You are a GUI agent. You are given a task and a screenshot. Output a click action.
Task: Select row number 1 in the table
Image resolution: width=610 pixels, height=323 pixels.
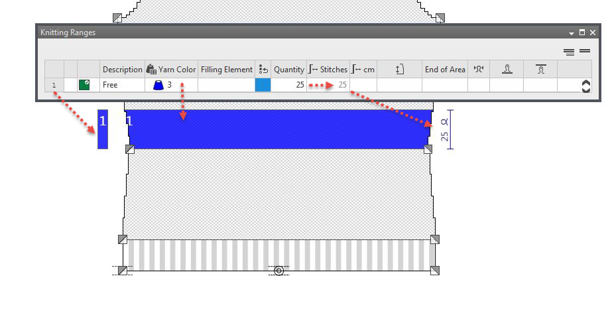pos(54,85)
